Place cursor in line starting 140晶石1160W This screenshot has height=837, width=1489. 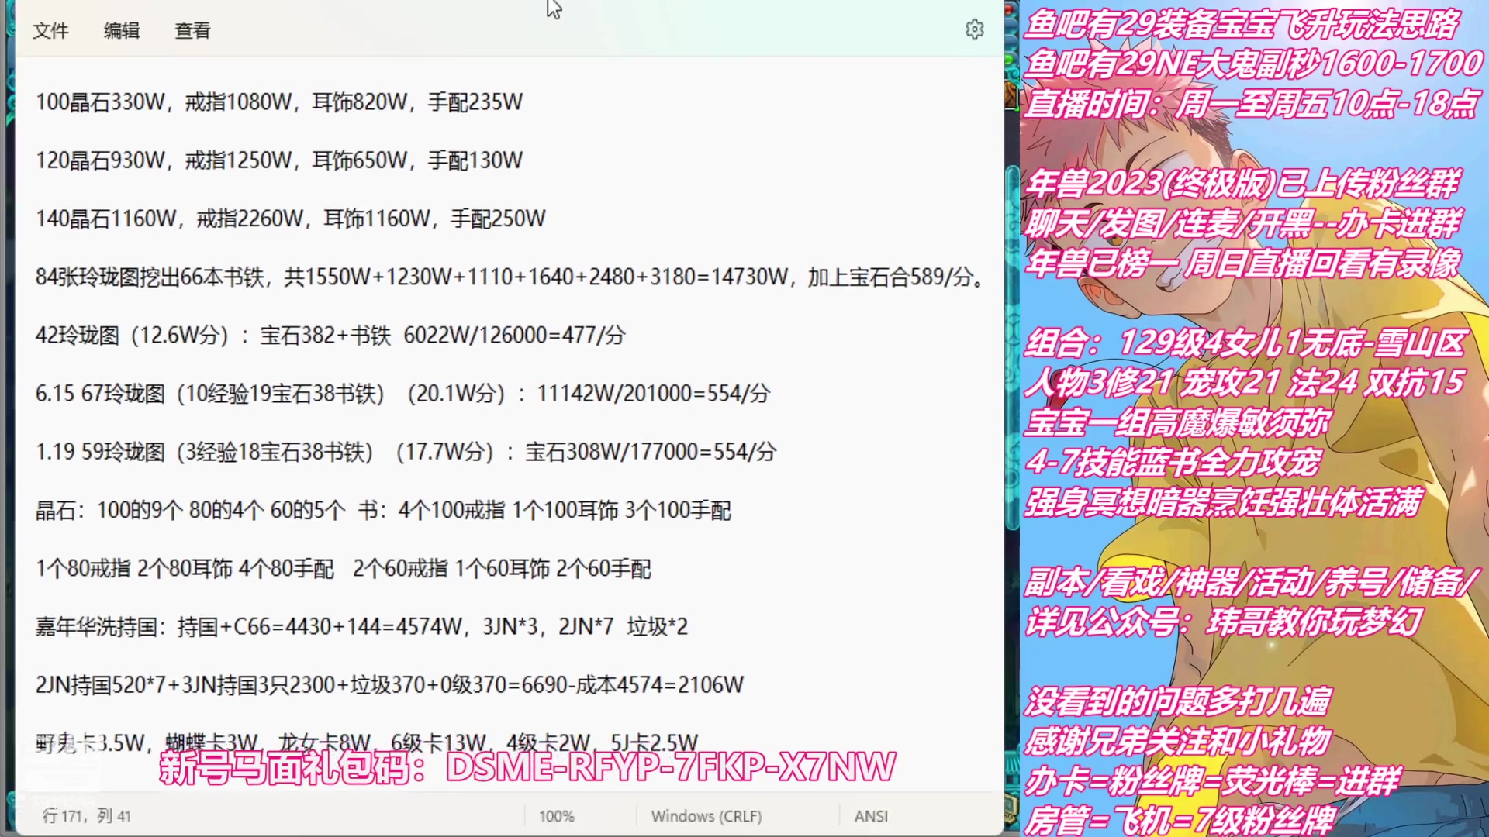pyautogui.click(x=291, y=219)
